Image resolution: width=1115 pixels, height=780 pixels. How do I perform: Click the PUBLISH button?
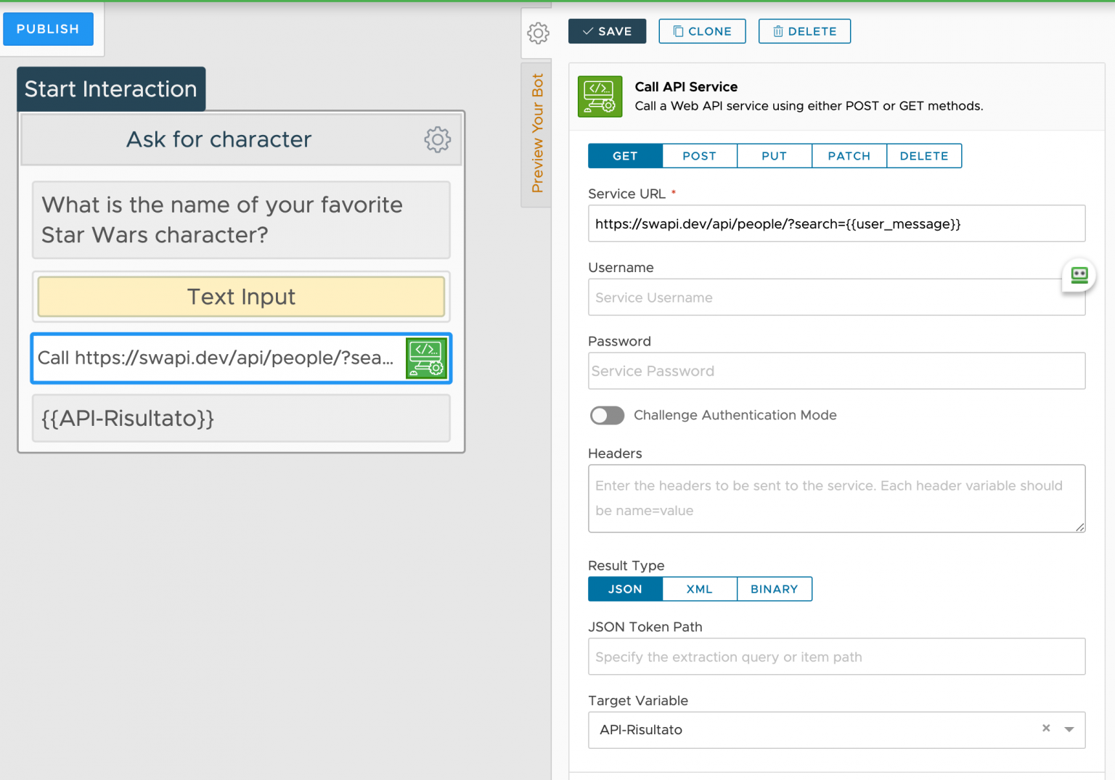click(48, 29)
